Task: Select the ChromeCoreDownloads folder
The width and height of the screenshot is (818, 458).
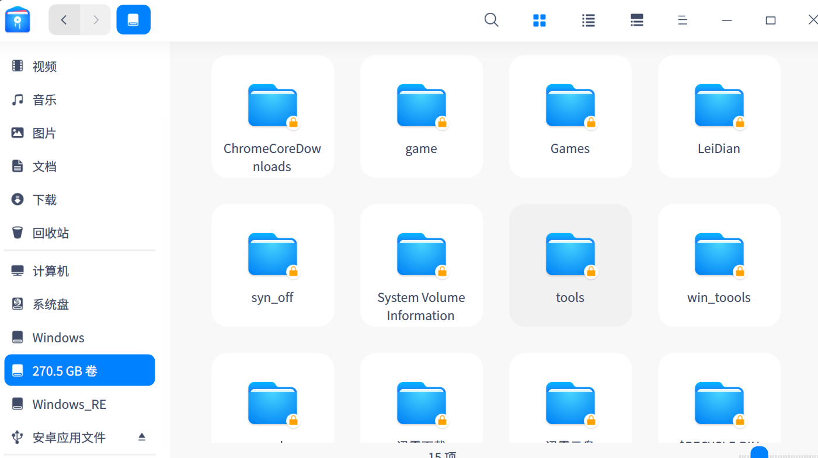Action: (x=273, y=116)
